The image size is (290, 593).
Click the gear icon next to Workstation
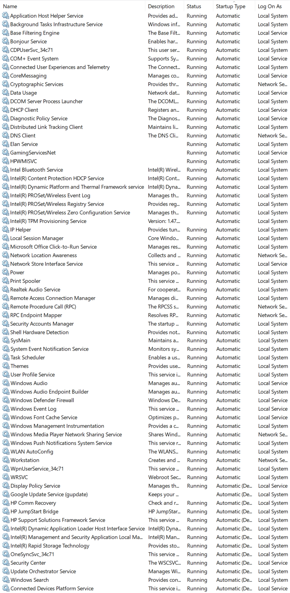point(6,460)
